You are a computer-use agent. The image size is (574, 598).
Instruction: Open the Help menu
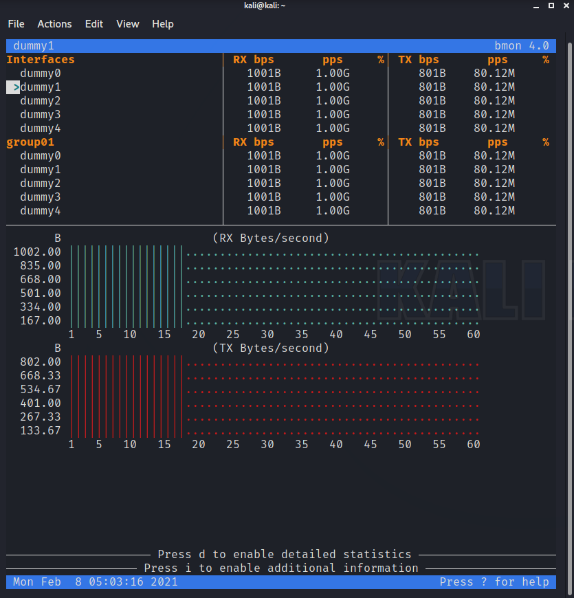tap(163, 24)
